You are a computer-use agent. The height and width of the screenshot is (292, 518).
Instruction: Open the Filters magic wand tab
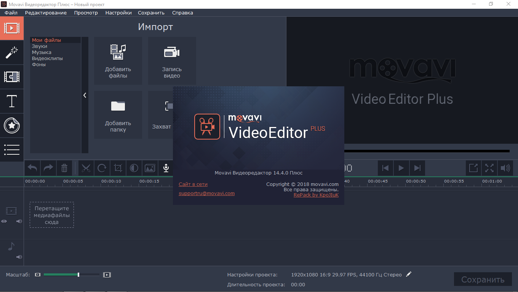click(12, 52)
